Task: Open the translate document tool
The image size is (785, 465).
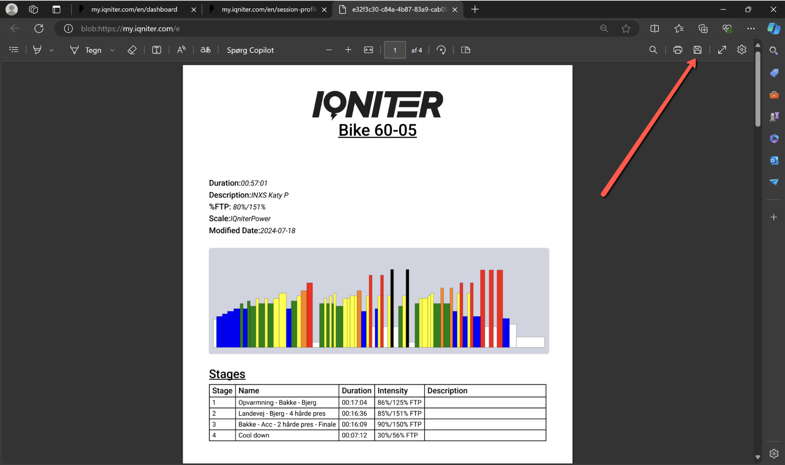Action: point(205,50)
